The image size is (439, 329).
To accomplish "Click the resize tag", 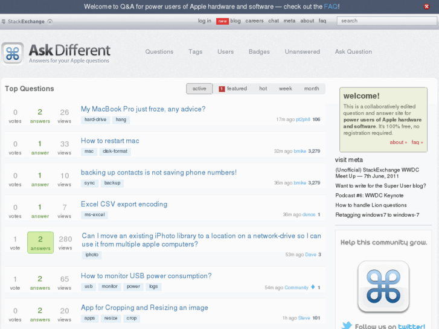I will [111, 318].
